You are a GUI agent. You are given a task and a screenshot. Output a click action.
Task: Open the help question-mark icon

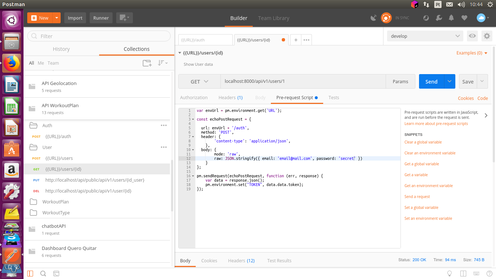click(x=489, y=274)
